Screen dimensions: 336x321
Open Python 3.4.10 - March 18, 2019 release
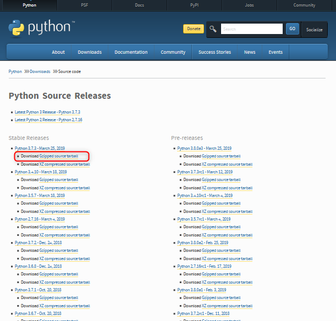tap(41, 172)
